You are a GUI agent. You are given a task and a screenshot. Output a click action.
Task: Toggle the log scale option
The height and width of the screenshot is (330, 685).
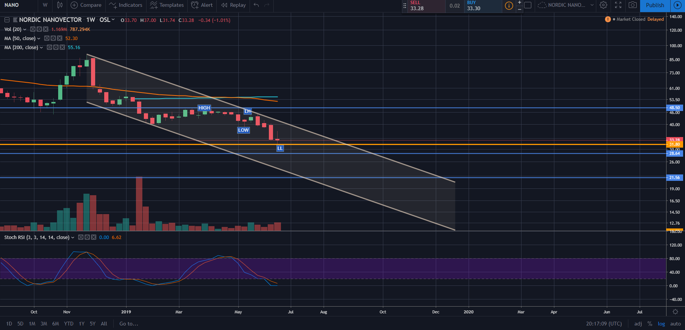[x=661, y=324]
